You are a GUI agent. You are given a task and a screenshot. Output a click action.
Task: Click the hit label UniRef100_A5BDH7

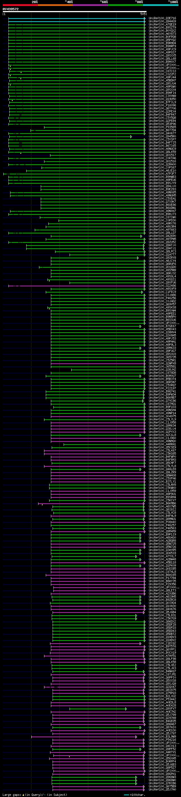(162, 81)
